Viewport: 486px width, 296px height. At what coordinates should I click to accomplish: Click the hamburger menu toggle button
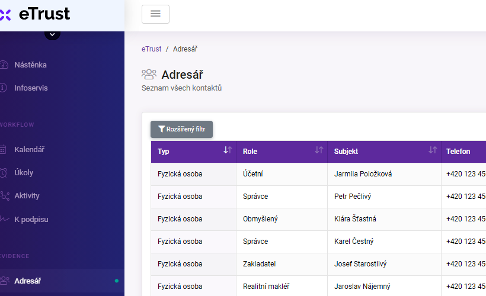click(155, 14)
